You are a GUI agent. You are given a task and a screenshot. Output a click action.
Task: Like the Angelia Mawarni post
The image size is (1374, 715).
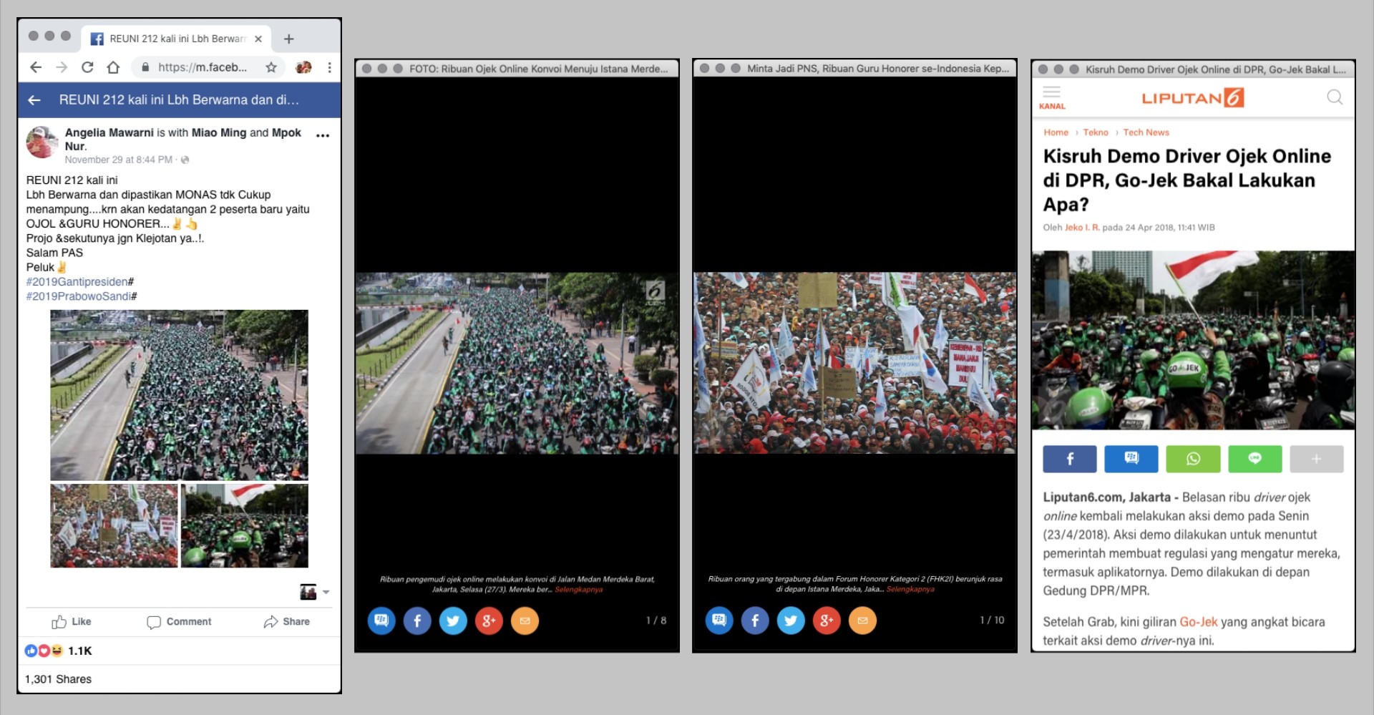[72, 621]
